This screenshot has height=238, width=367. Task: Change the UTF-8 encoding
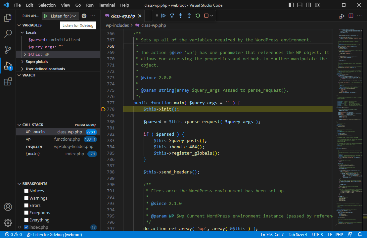317,234
